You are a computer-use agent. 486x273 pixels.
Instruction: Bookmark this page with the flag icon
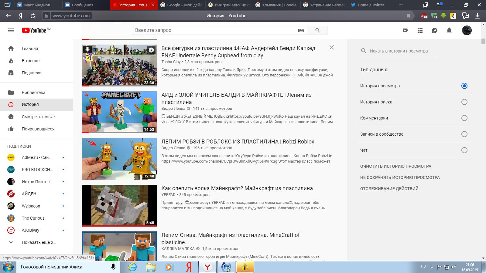(x=408, y=16)
